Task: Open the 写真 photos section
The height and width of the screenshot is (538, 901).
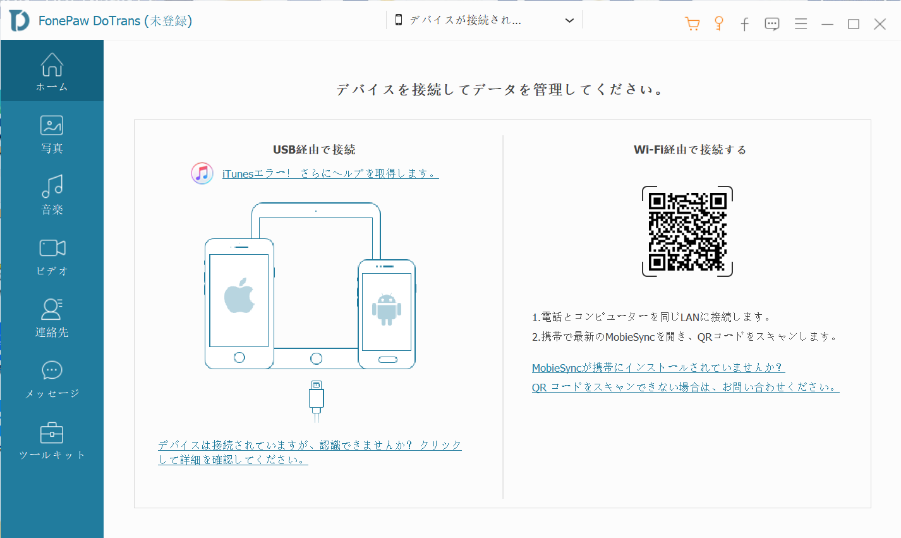Action: (52, 134)
